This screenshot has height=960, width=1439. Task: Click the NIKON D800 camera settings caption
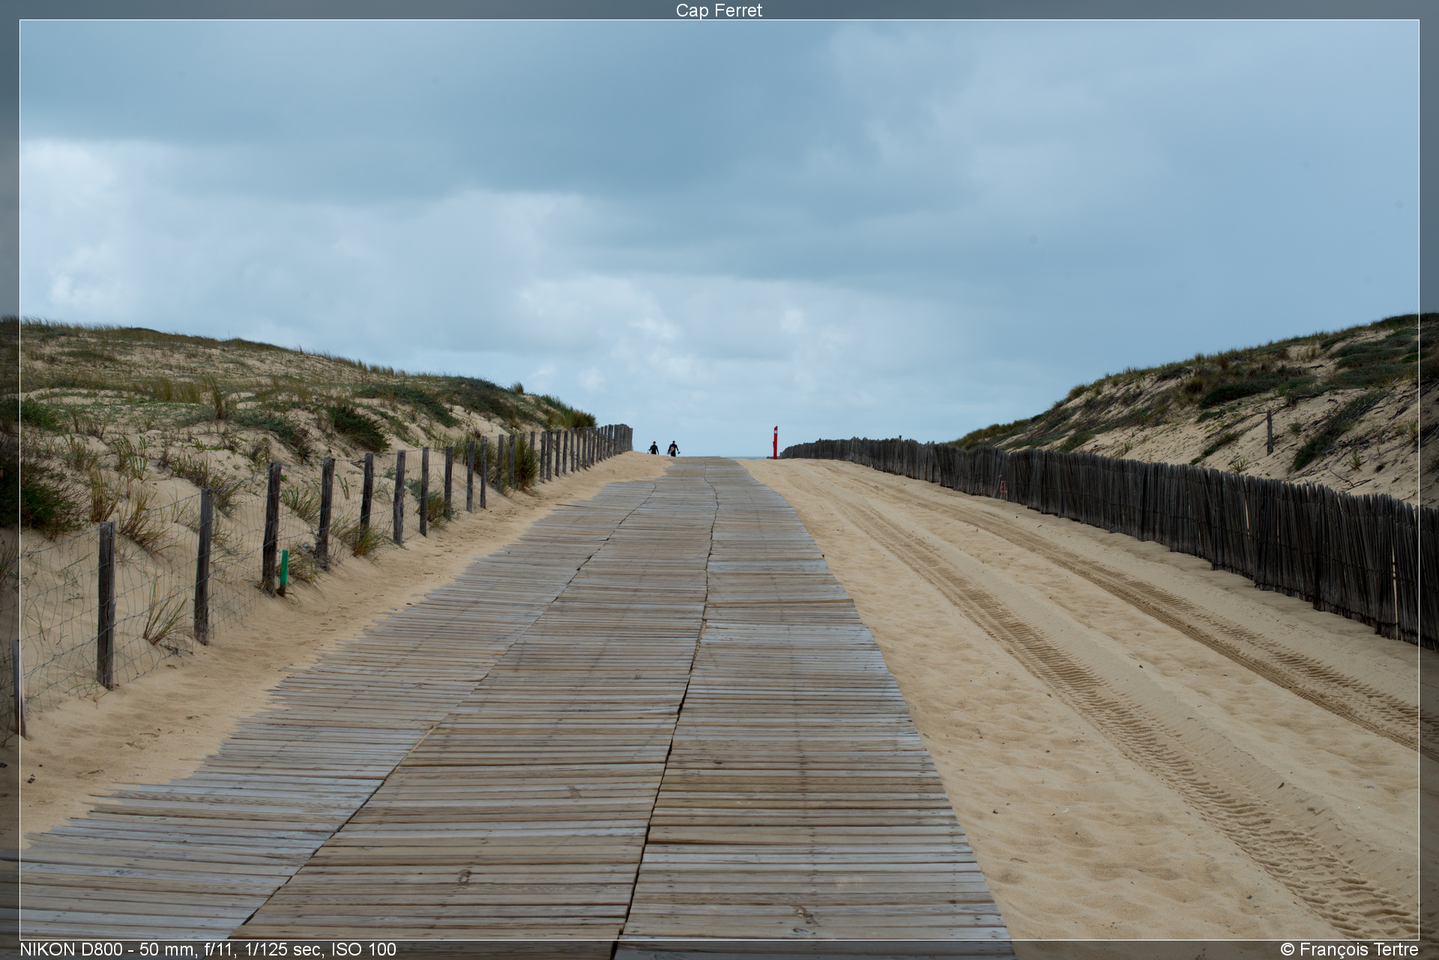pyautogui.click(x=208, y=950)
